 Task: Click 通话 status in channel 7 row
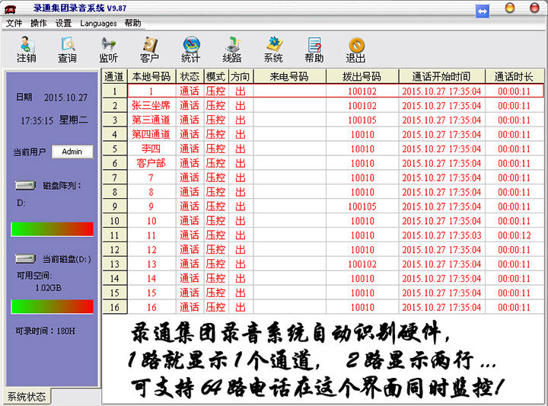tap(190, 177)
